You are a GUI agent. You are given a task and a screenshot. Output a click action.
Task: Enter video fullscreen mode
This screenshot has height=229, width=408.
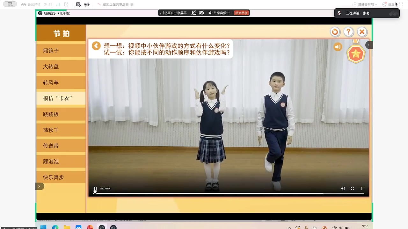353,189
